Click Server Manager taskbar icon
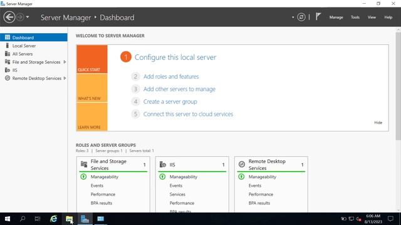The width and height of the screenshot is (401, 225). 85,219
